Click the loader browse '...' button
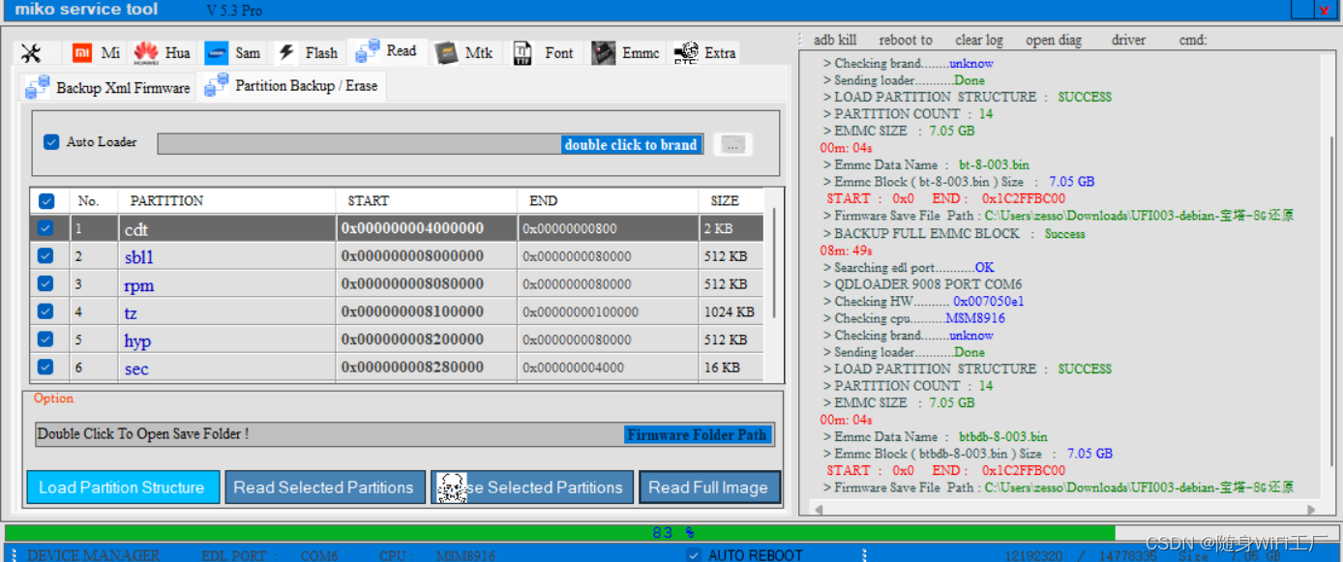This screenshot has height=562, width=1343. click(x=732, y=144)
